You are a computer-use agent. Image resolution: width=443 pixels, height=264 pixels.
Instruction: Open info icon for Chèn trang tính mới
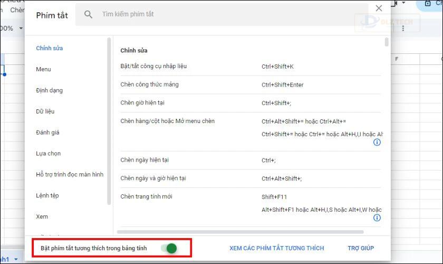[377, 218]
